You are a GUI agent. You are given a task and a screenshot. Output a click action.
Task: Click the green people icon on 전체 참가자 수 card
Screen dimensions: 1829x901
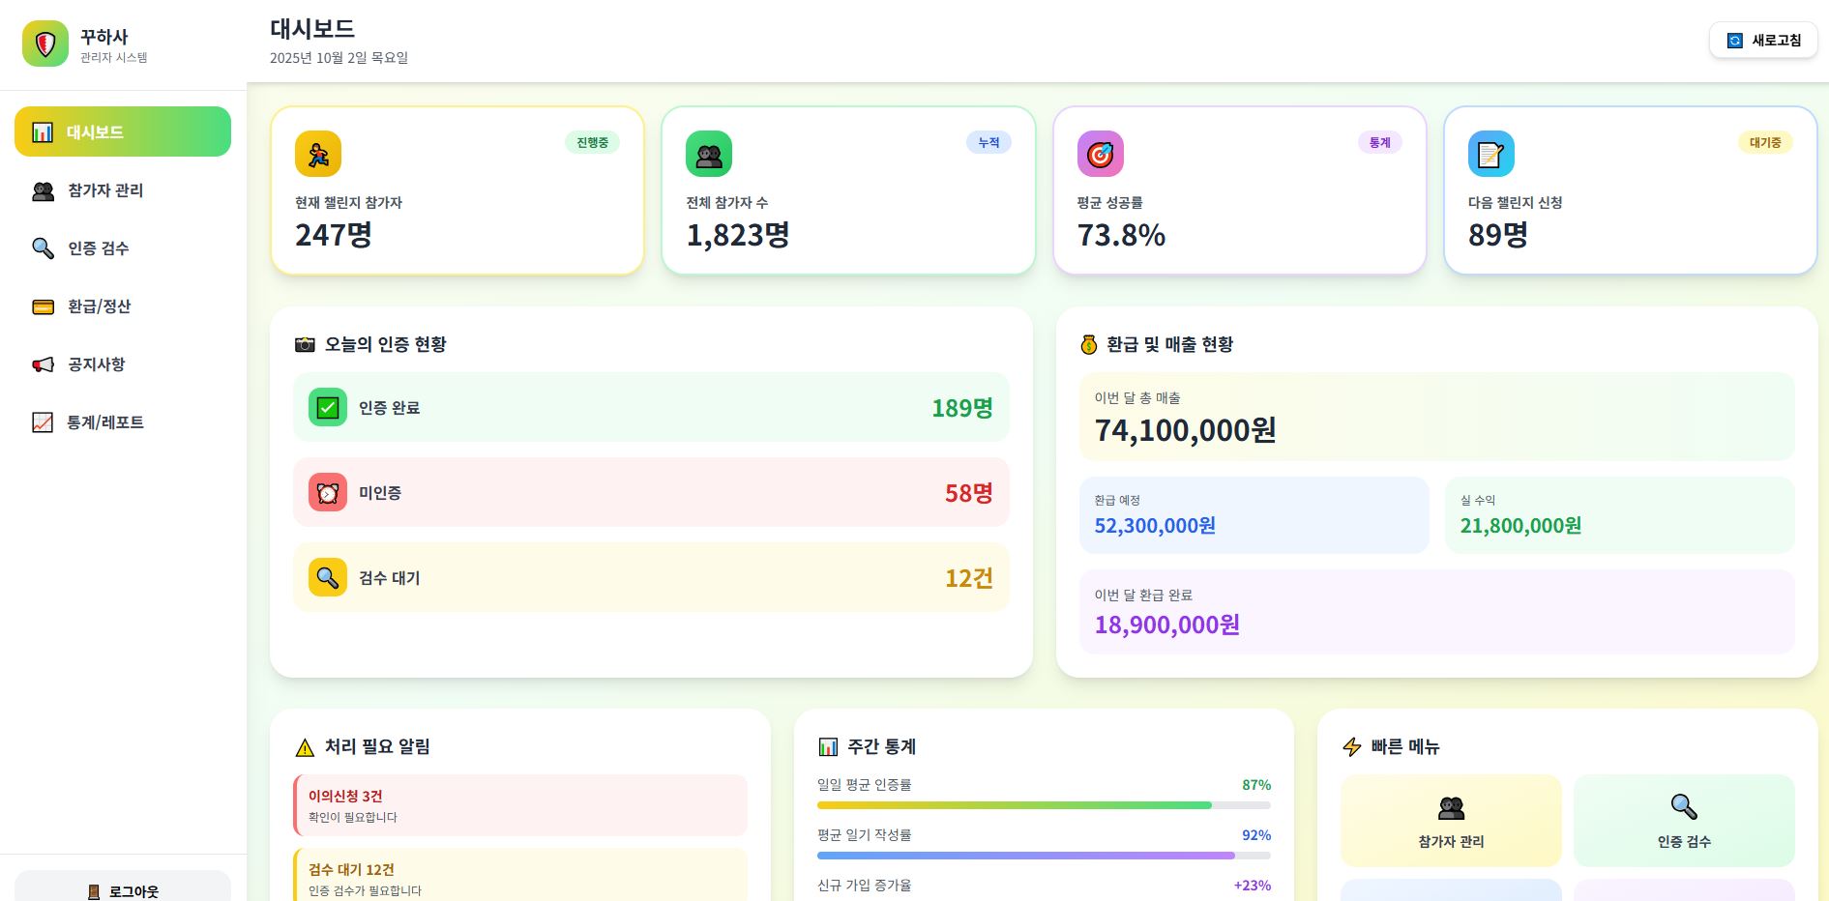[709, 154]
